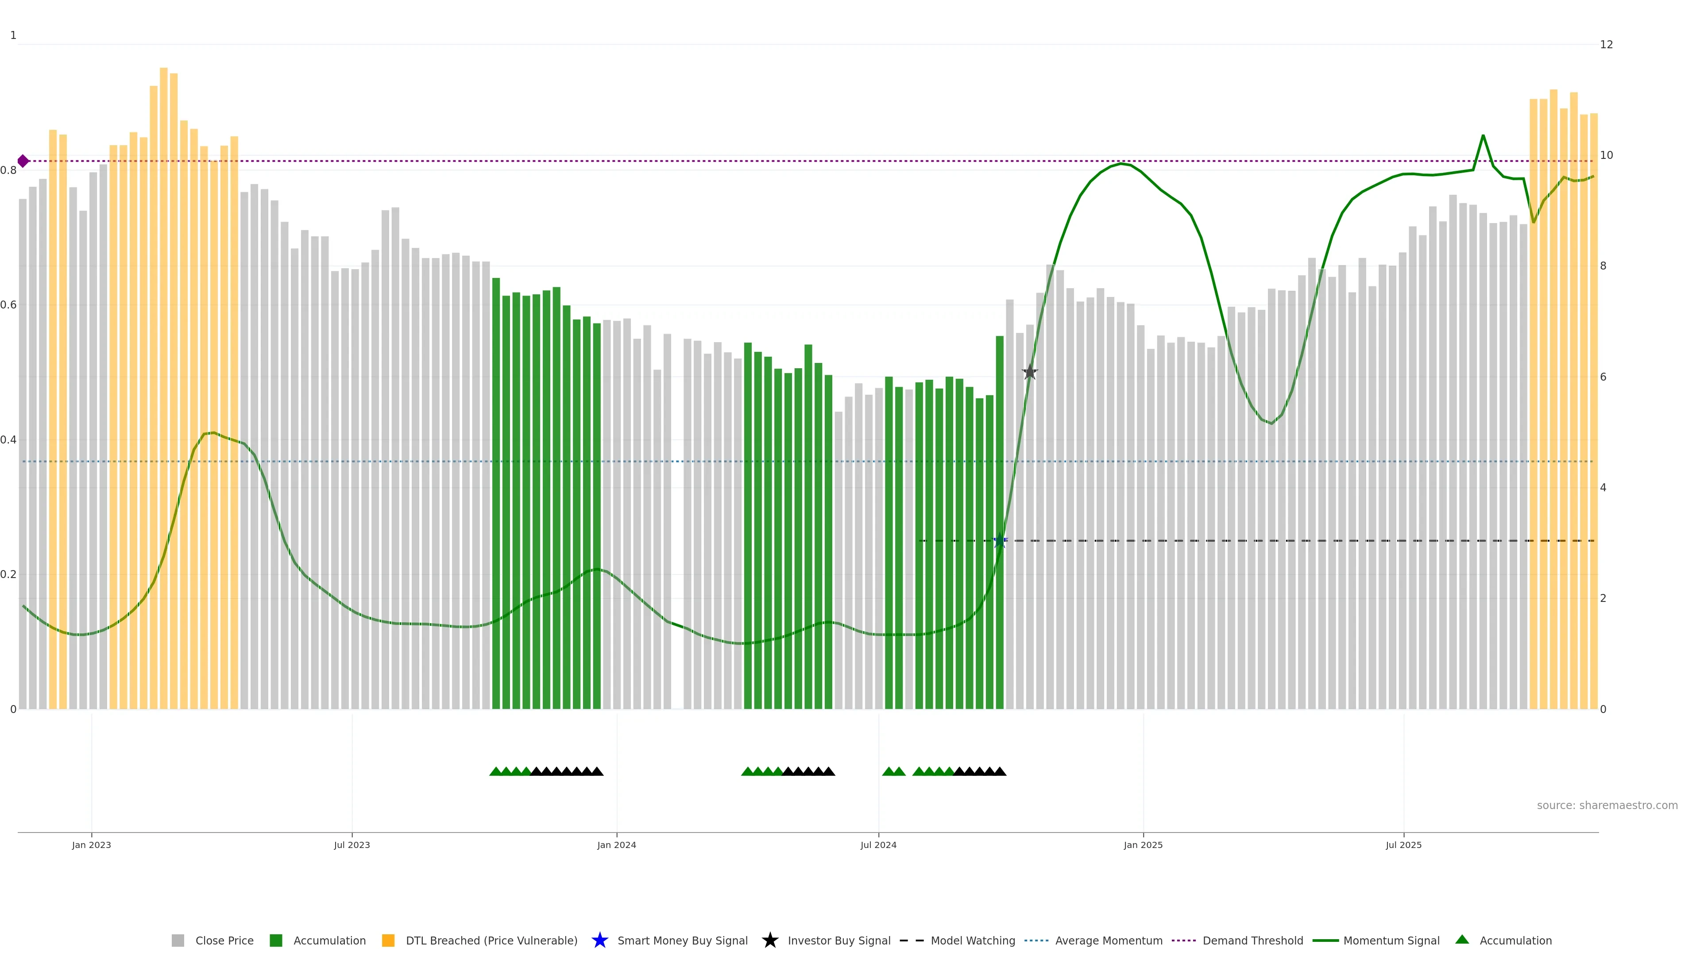Click the green Accumulation triangle in the legend

coord(1462,940)
